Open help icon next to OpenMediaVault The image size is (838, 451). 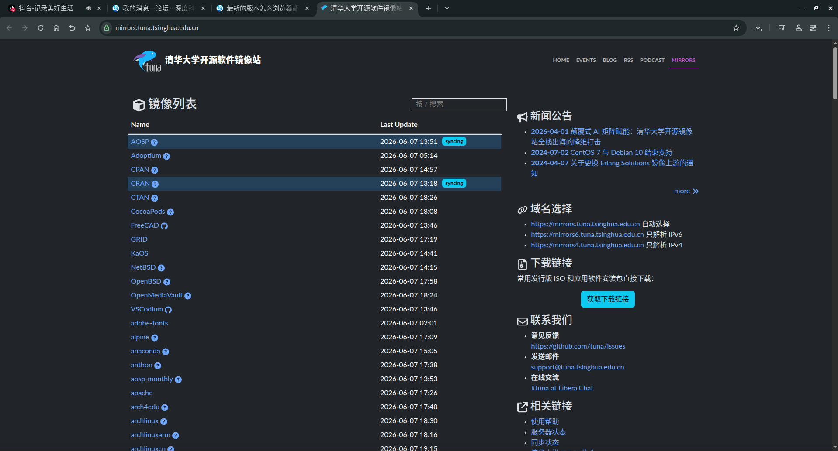[188, 296]
